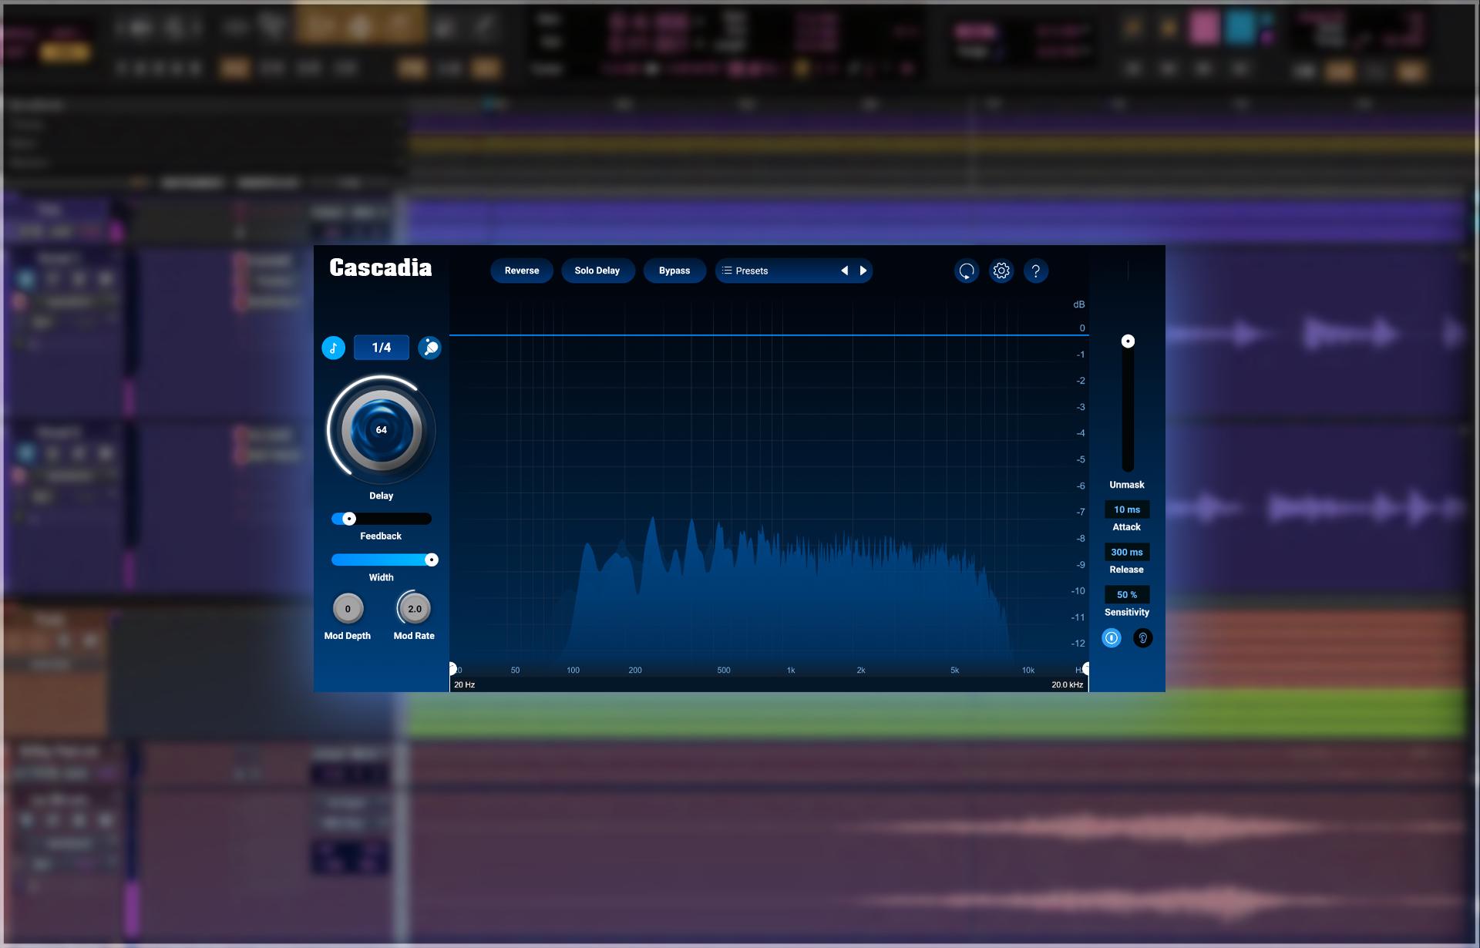Click the blue 0 dB threshold line
1480x948 pixels.
(769, 334)
